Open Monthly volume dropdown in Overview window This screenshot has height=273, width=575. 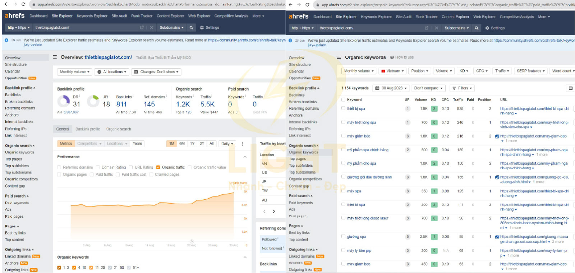point(74,72)
